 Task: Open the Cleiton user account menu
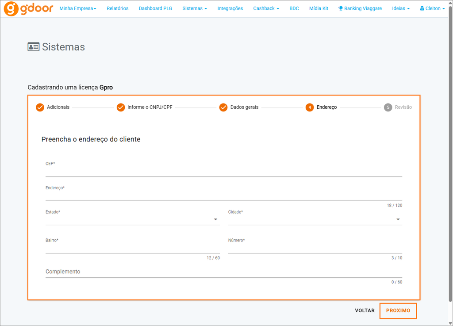point(432,8)
